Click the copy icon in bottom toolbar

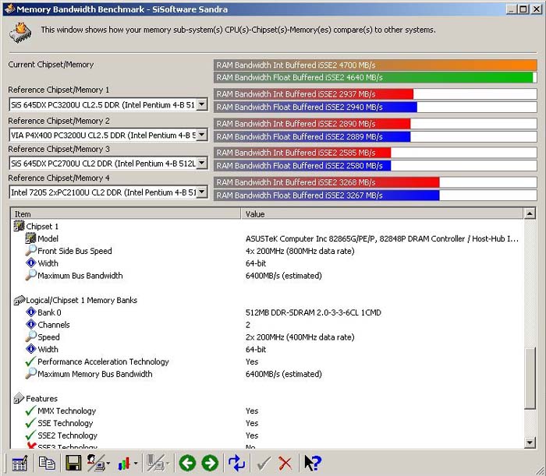click(47, 463)
